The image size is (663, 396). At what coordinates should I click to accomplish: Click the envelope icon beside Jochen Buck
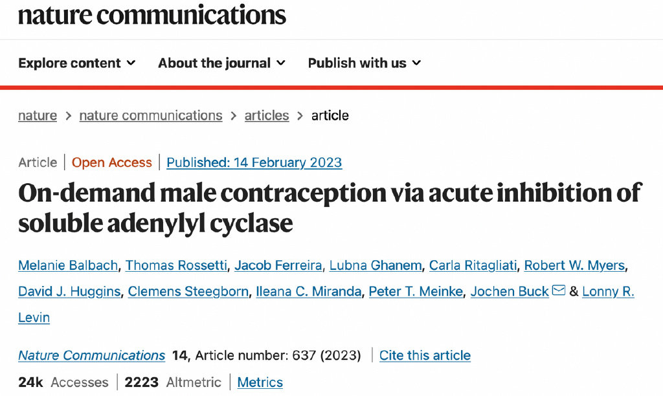[559, 291]
